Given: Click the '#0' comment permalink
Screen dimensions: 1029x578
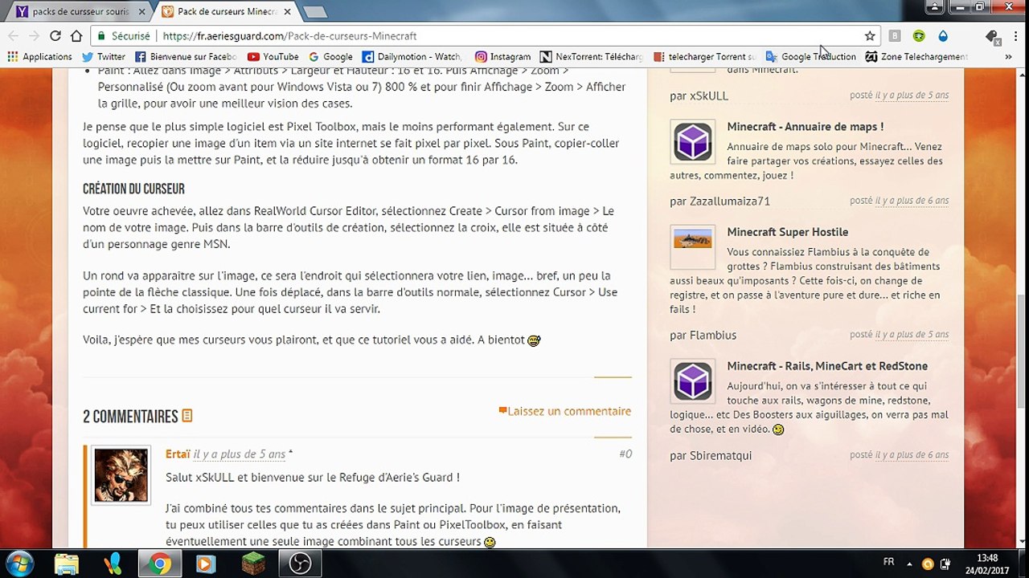Looking at the screenshot, I should click(x=625, y=454).
